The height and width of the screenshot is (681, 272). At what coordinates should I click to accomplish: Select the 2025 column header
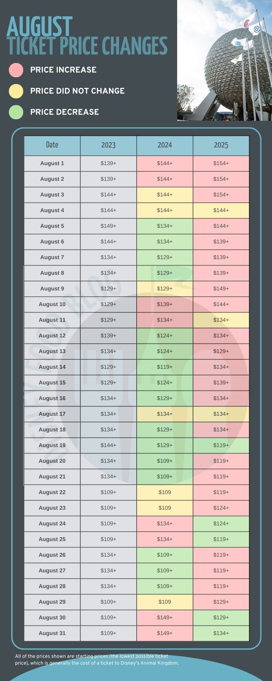pyautogui.click(x=221, y=145)
